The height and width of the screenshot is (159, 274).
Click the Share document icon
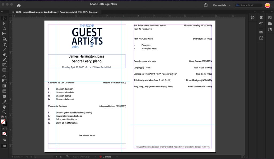(x=206, y=5)
